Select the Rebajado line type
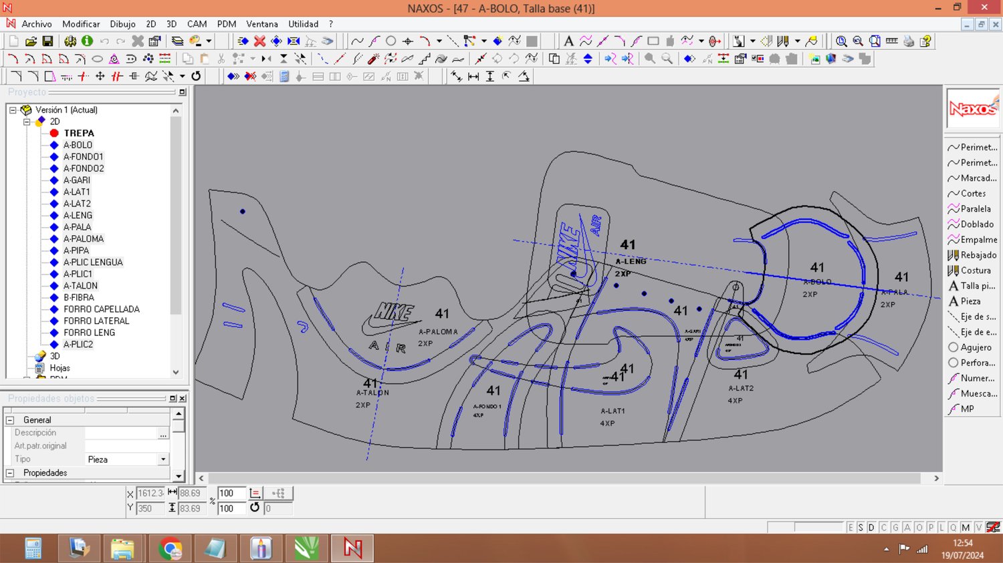Image resolution: width=1003 pixels, height=563 pixels. click(x=972, y=255)
